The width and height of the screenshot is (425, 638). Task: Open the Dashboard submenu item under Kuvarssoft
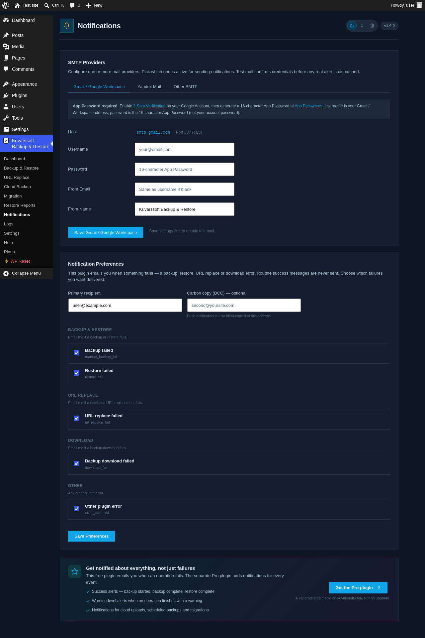(15, 159)
